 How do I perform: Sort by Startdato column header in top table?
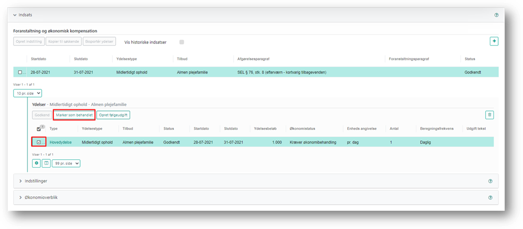[x=39, y=59]
